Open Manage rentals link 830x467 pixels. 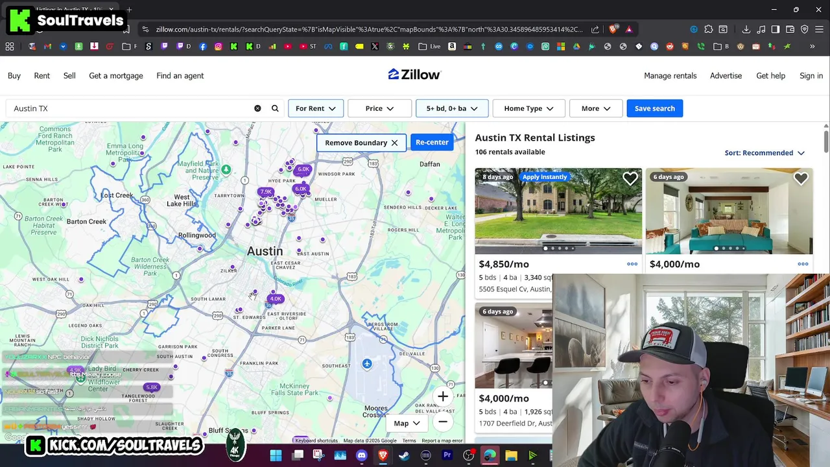[670, 76]
